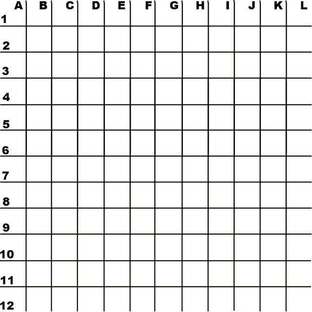Click row label number 7

(x=5, y=175)
